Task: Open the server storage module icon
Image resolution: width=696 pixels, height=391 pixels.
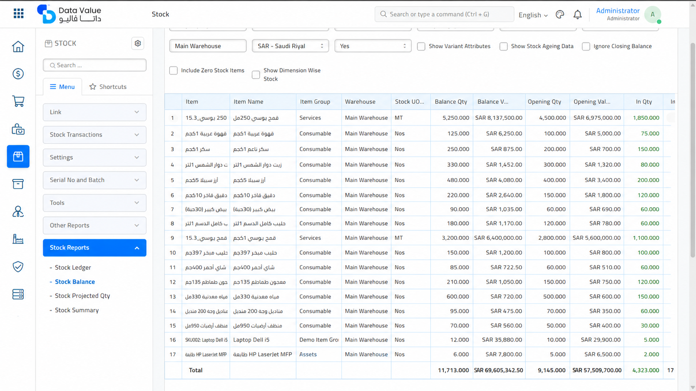Action: pos(18,294)
